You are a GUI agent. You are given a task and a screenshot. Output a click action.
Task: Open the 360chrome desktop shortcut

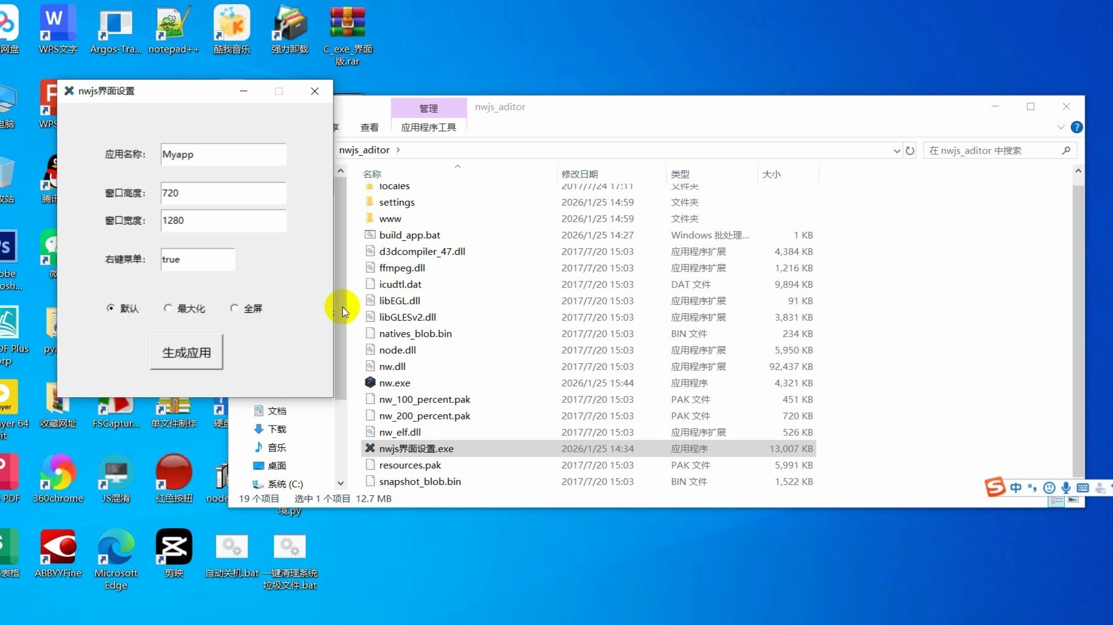tap(58, 473)
